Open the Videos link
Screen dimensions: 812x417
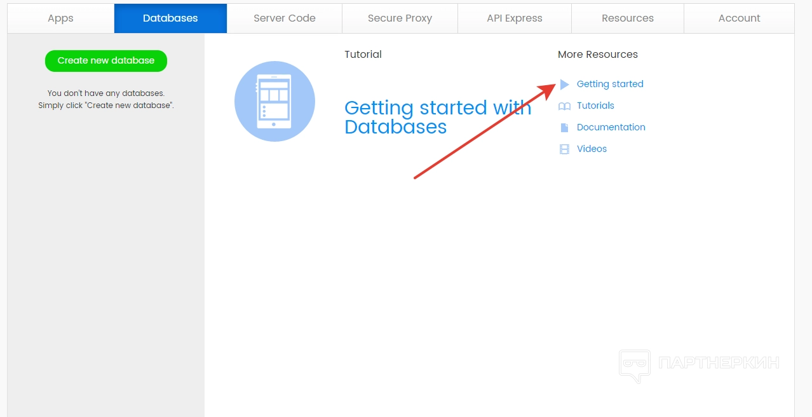tap(592, 149)
